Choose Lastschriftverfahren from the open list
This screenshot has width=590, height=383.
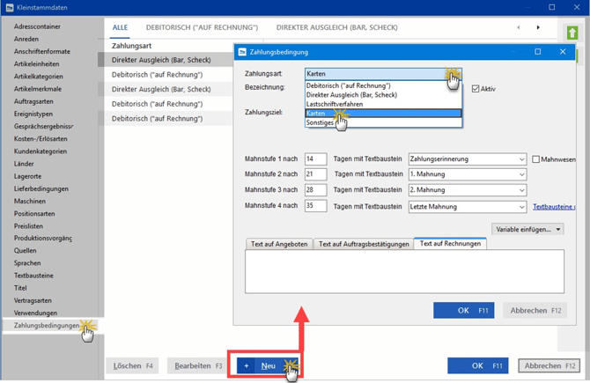pyautogui.click(x=335, y=104)
